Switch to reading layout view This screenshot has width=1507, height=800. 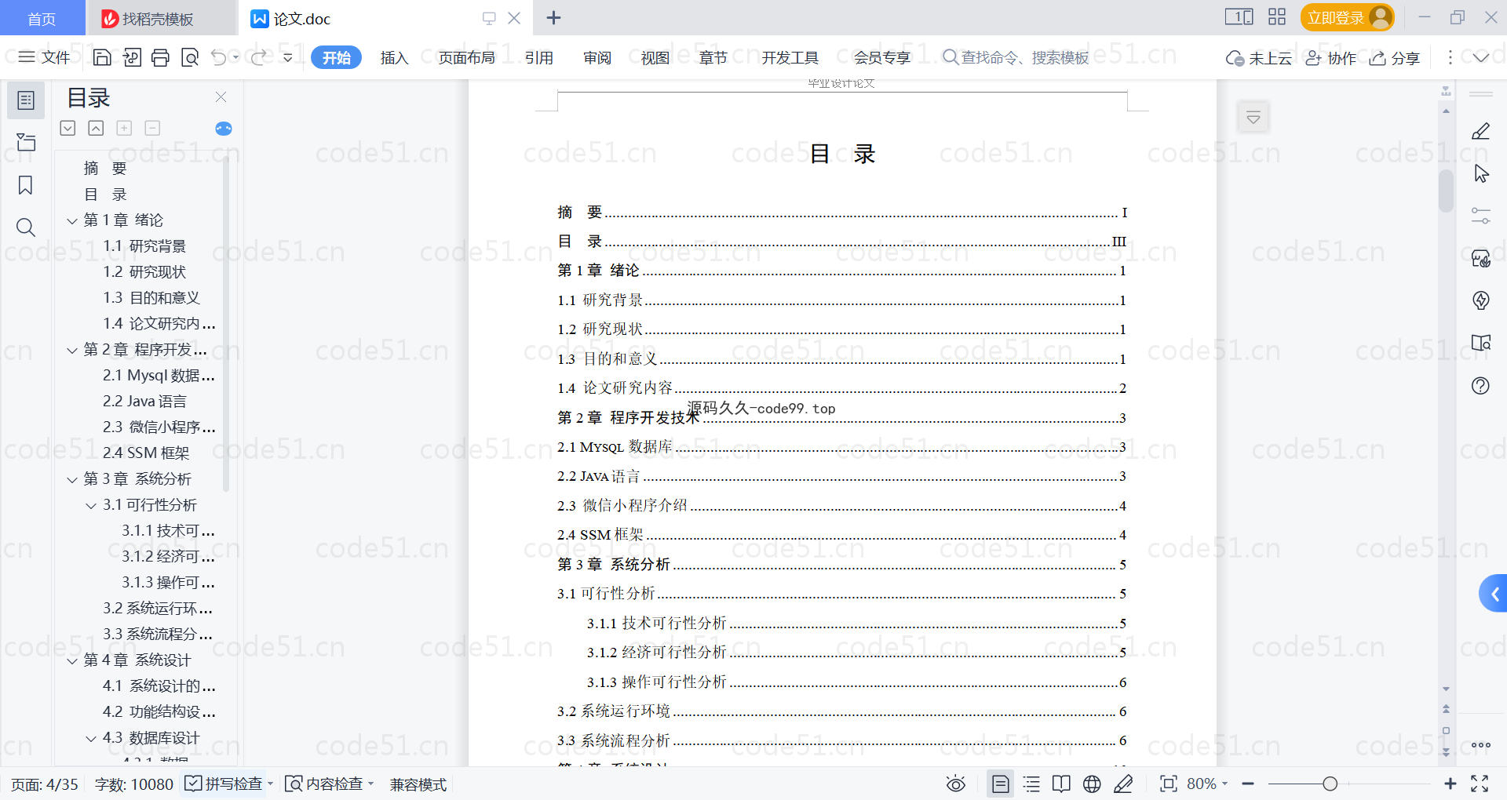coord(1061,784)
